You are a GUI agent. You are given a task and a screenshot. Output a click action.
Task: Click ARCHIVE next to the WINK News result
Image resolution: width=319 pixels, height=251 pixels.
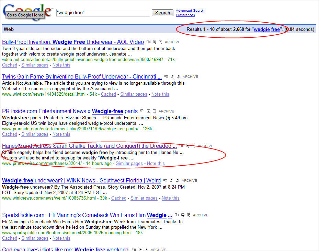(190, 180)
